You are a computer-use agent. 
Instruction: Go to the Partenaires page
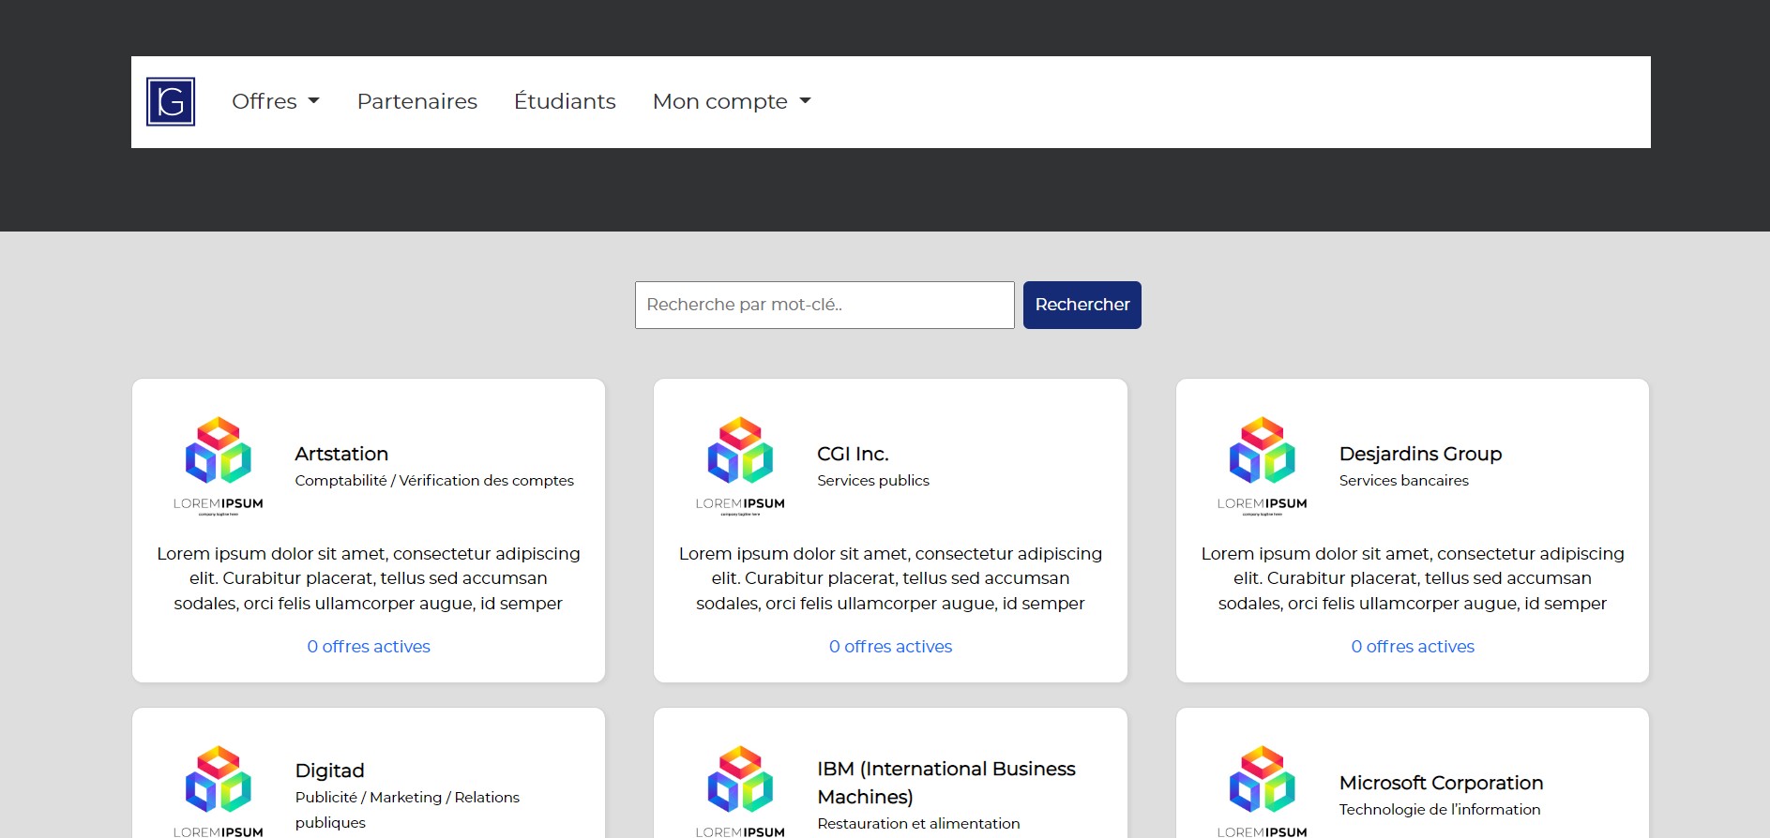pos(416,101)
